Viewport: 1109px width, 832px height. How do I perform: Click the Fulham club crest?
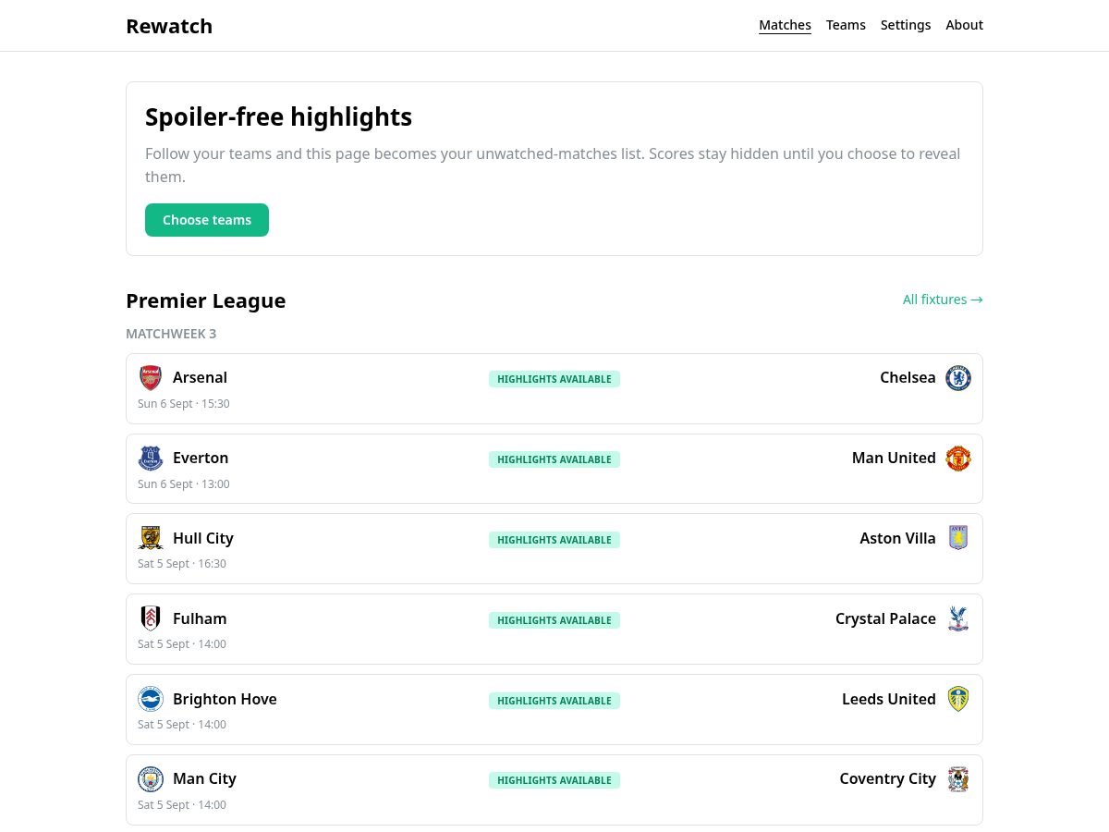click(x=151, y=618)
